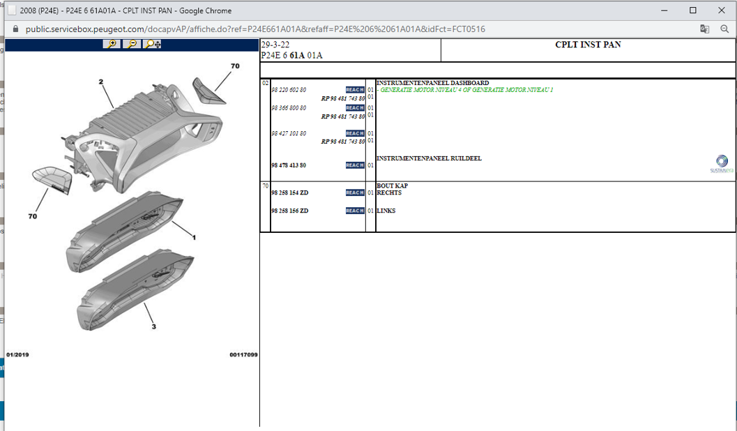Click date 29-3-22 in header
Viewport: 737px width, 431px height.
pyautogui.click(x=275, y=45)
